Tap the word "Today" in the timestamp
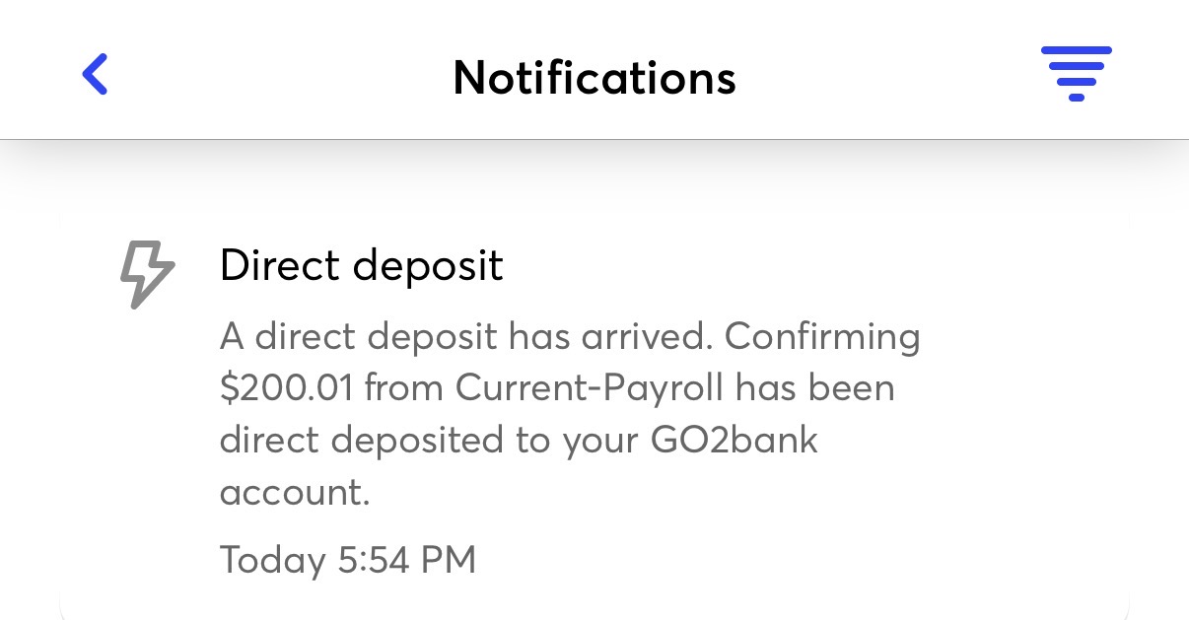This screenshot has height=620, width=1189. click(x=272, y=560)
